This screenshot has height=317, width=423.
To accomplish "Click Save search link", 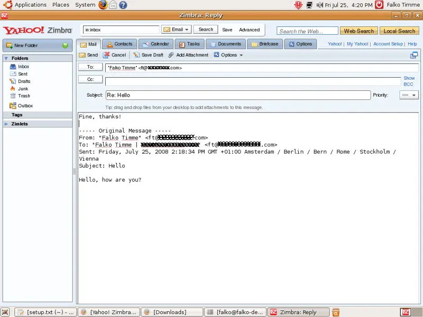I will [227, 30].
